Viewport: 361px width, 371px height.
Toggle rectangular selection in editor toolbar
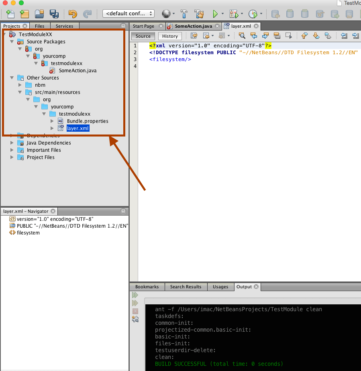point(288,36)
